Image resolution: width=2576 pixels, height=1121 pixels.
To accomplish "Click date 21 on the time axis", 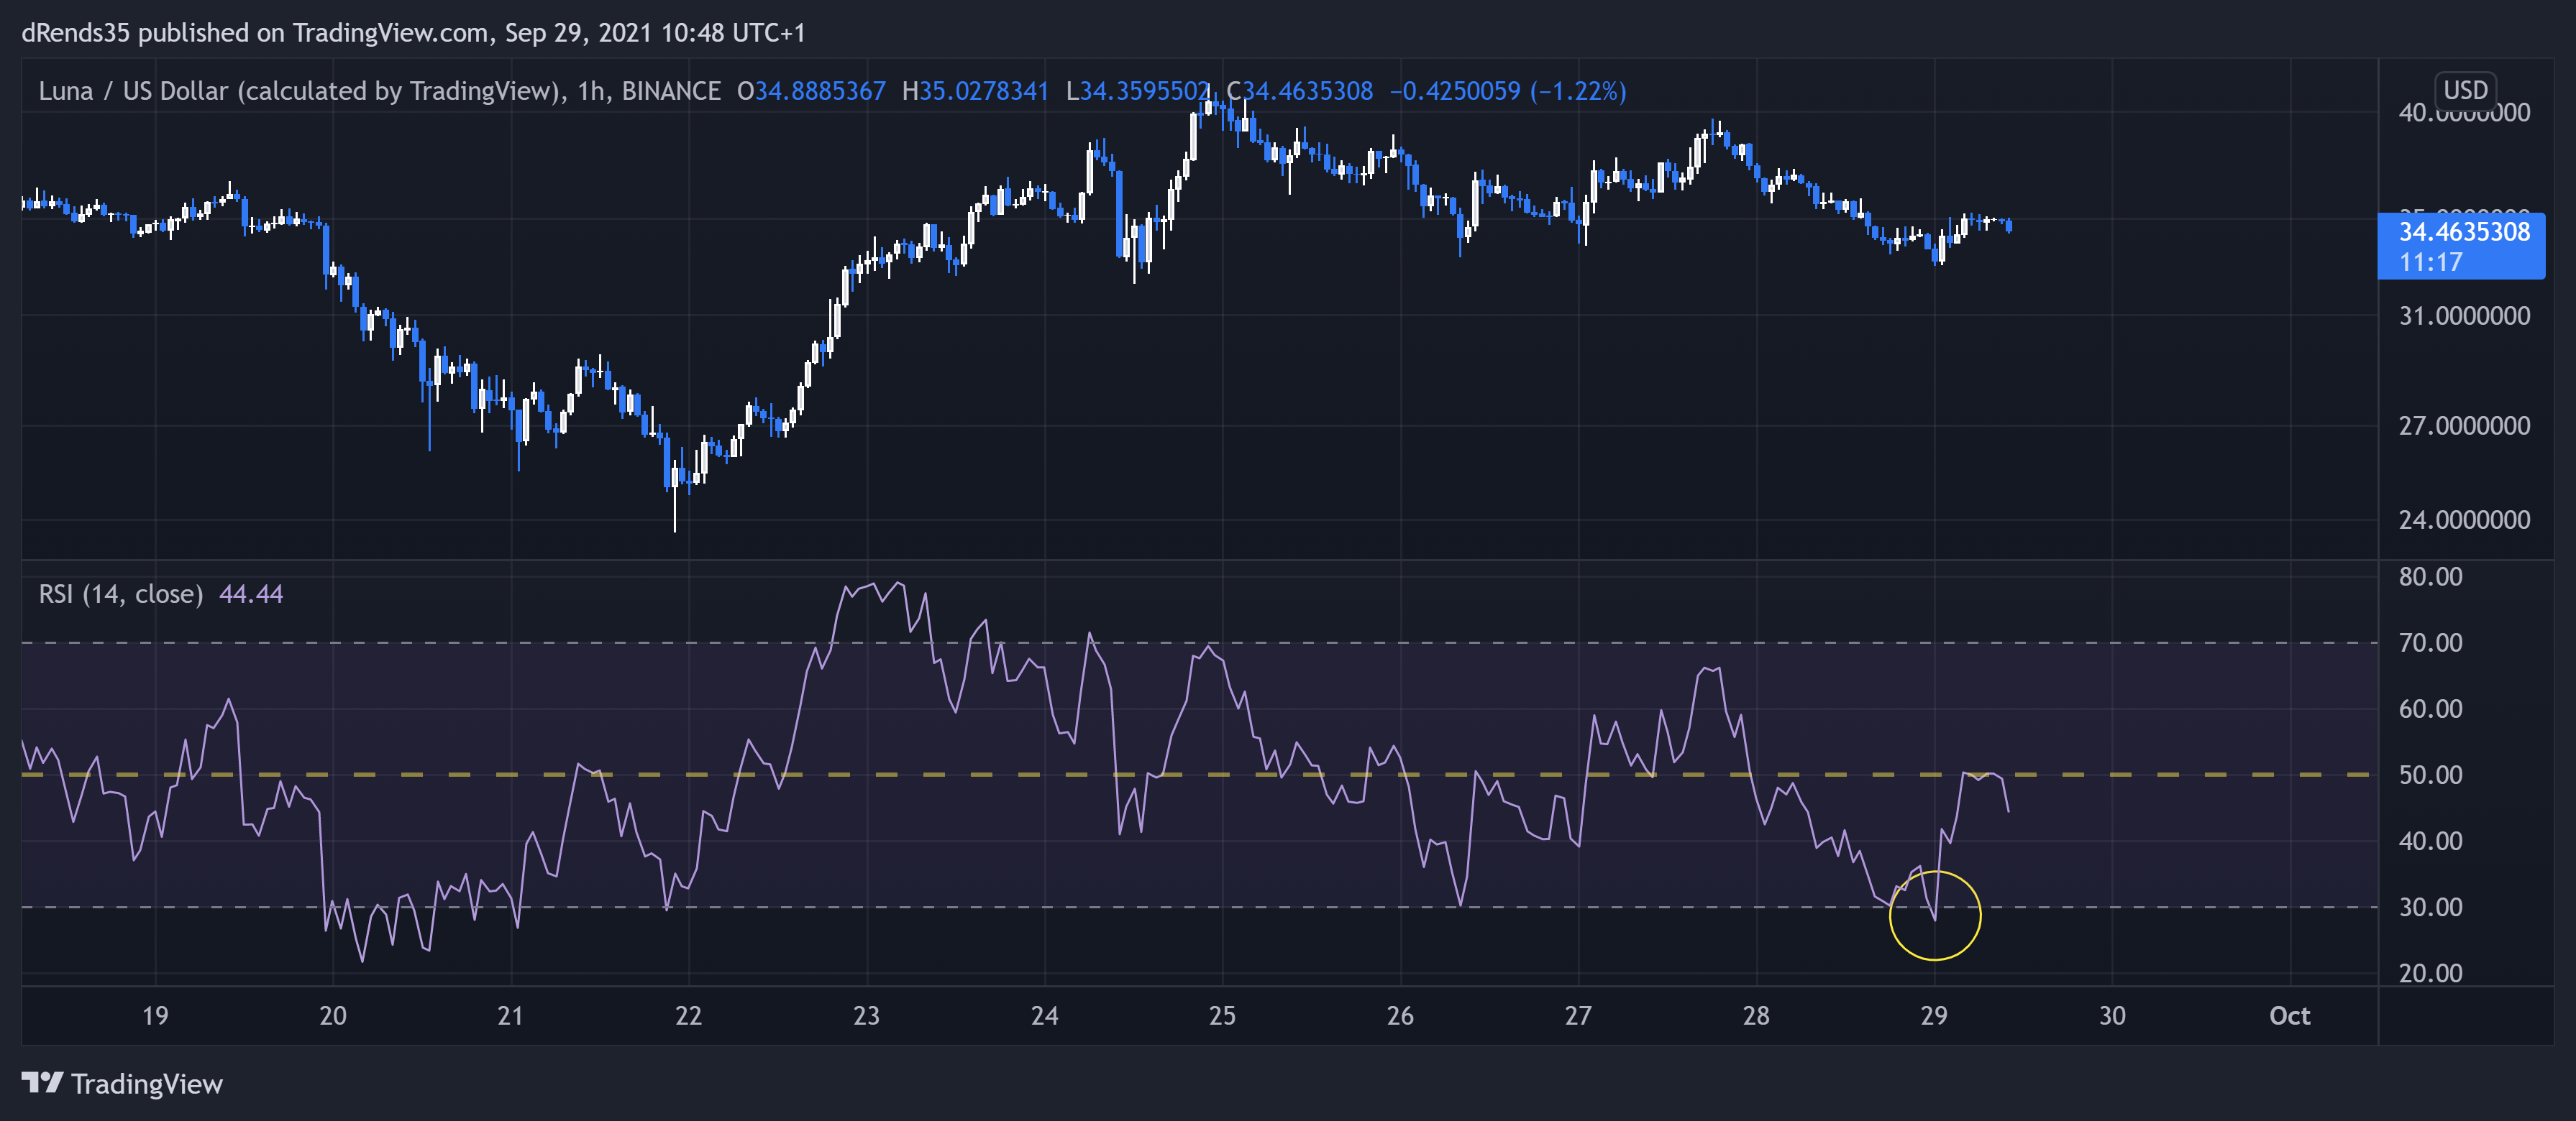I will 511,1016.
